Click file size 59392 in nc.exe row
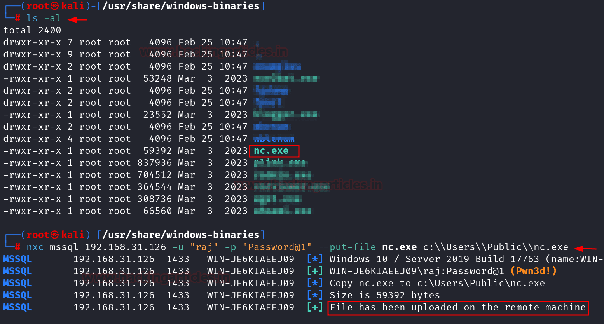Screen dimensions: 604x324 click(157, 151)
